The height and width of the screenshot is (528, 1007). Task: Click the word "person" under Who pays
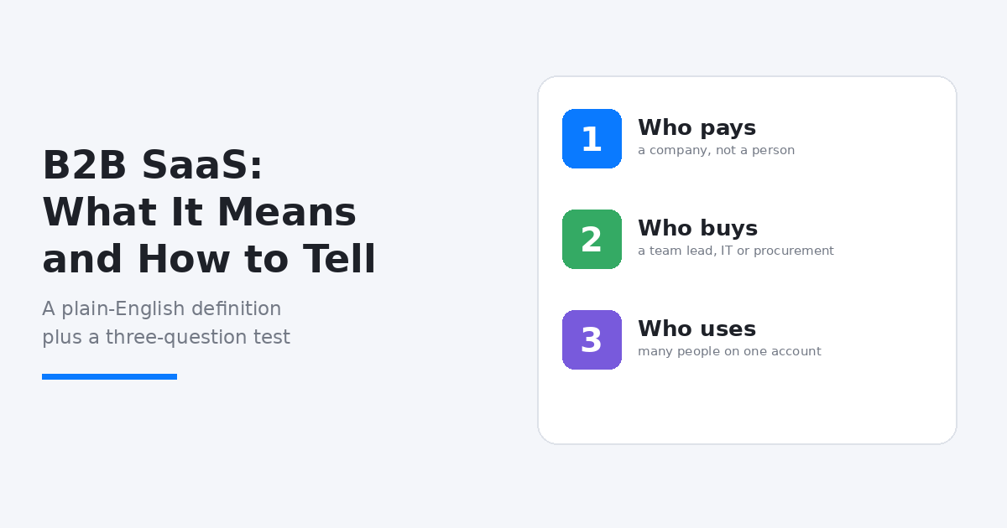774,151
